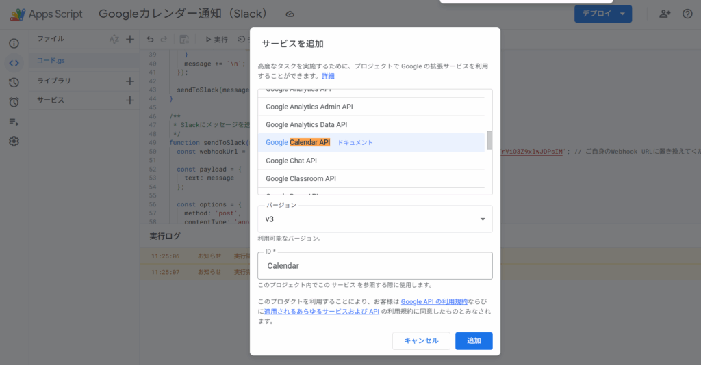Expand the version v3 dropdown
The image size is (701, 365).
[x=375, y=219]
